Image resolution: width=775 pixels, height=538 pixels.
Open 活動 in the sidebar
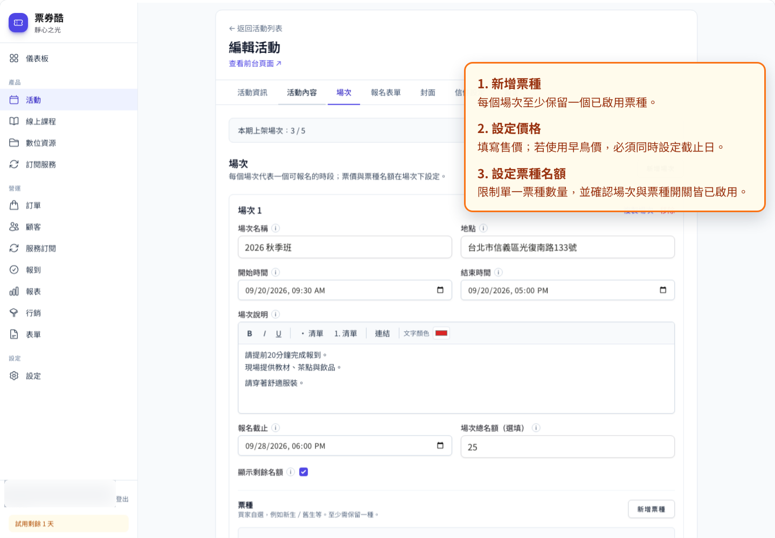pos(68,100)
